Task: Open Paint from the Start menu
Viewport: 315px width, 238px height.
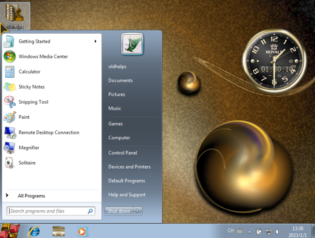Action: pos(24,117)
